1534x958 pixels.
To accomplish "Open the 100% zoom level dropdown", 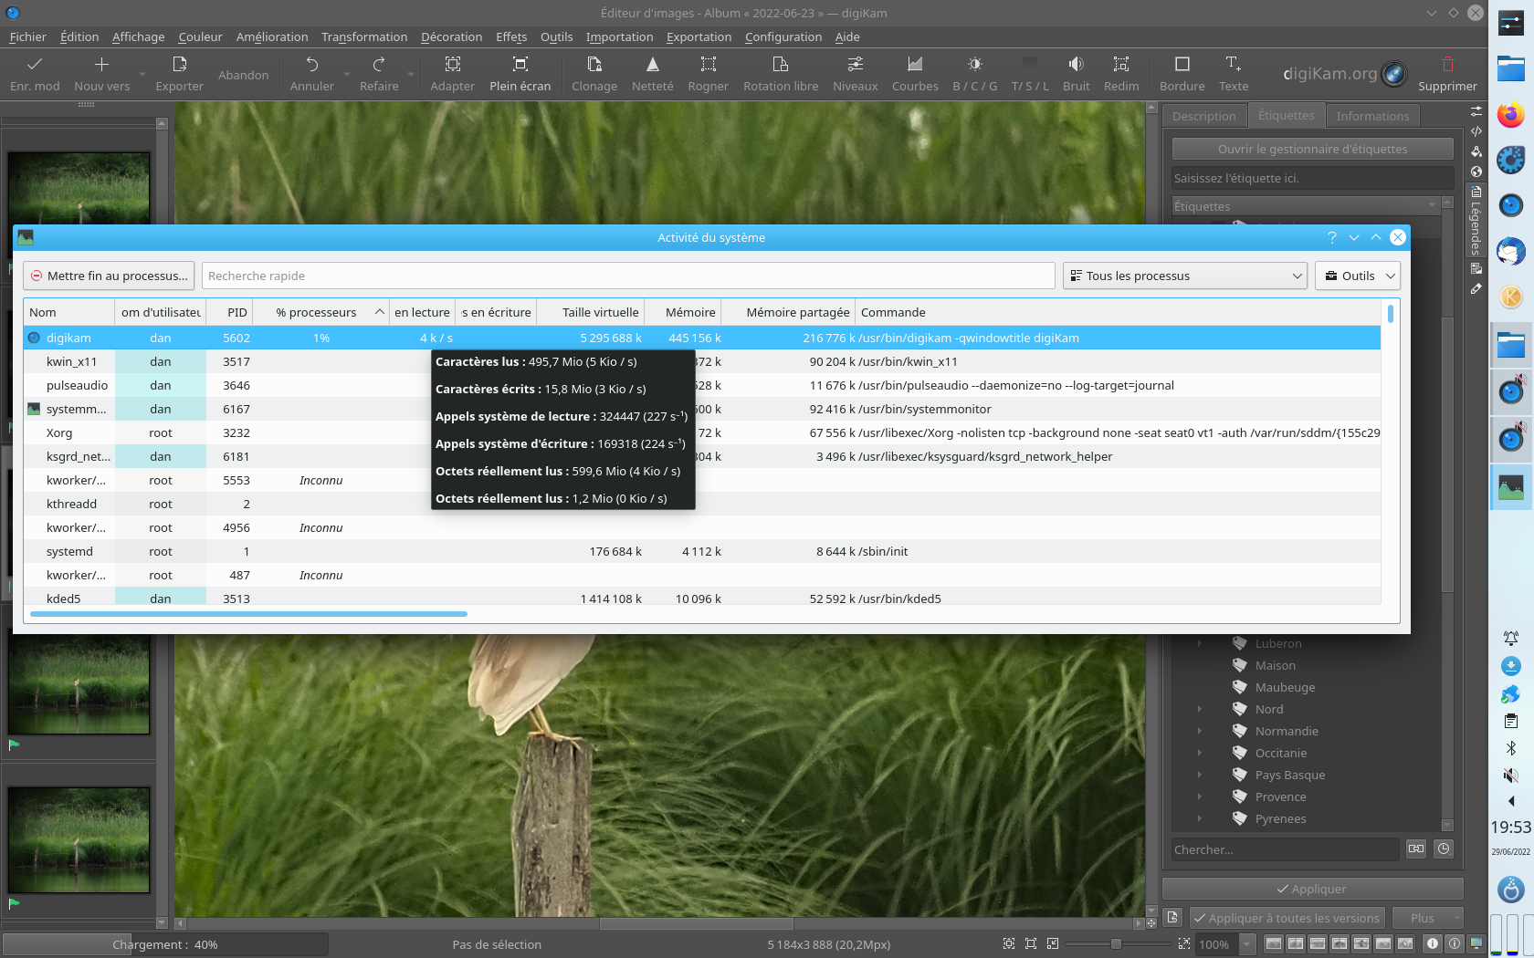I will (x=1245, y=944).
